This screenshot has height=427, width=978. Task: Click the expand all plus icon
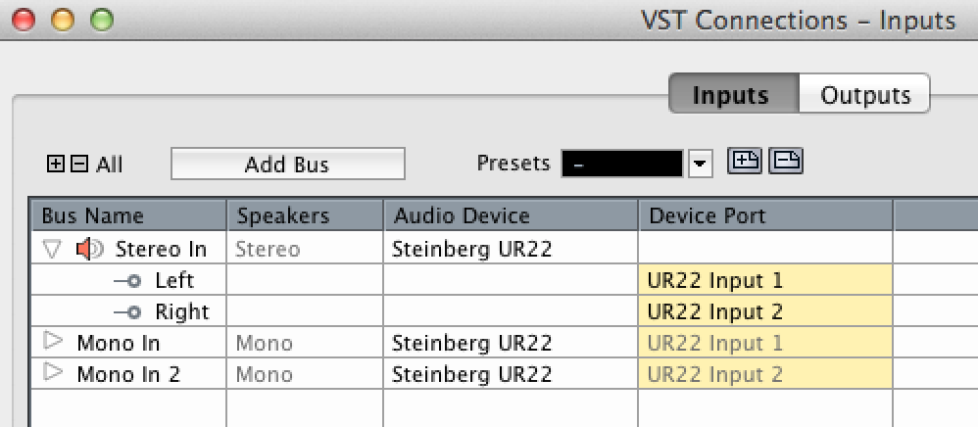pyautogui.click(x=56, y=165)
